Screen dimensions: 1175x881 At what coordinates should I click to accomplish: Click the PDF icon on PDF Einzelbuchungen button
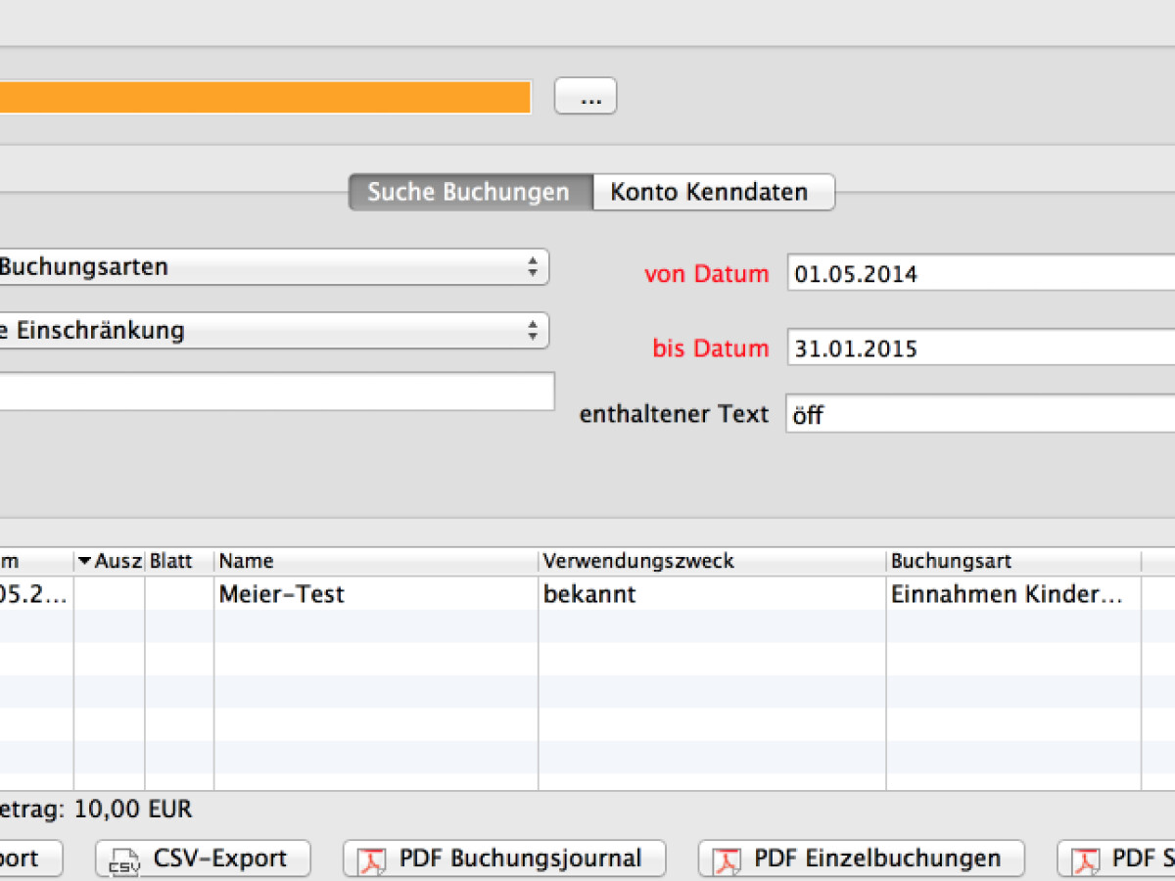727,858
